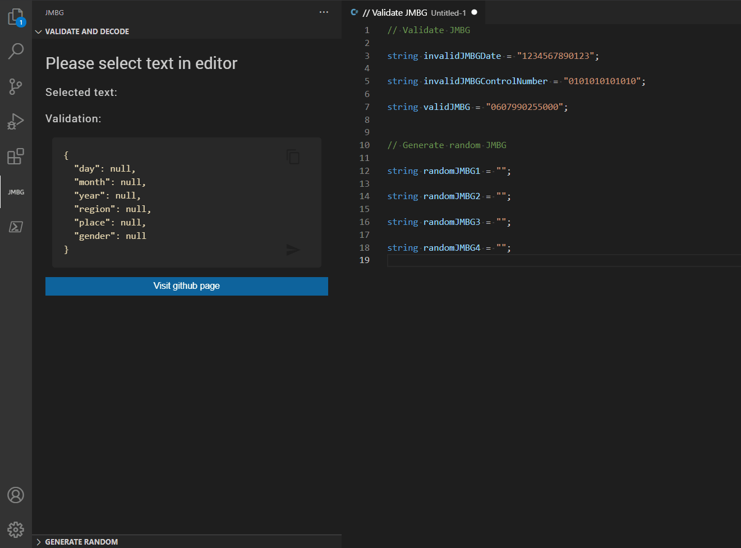Click the "day": null line
The width and height of the screenshot is (741, 548).
104,169
